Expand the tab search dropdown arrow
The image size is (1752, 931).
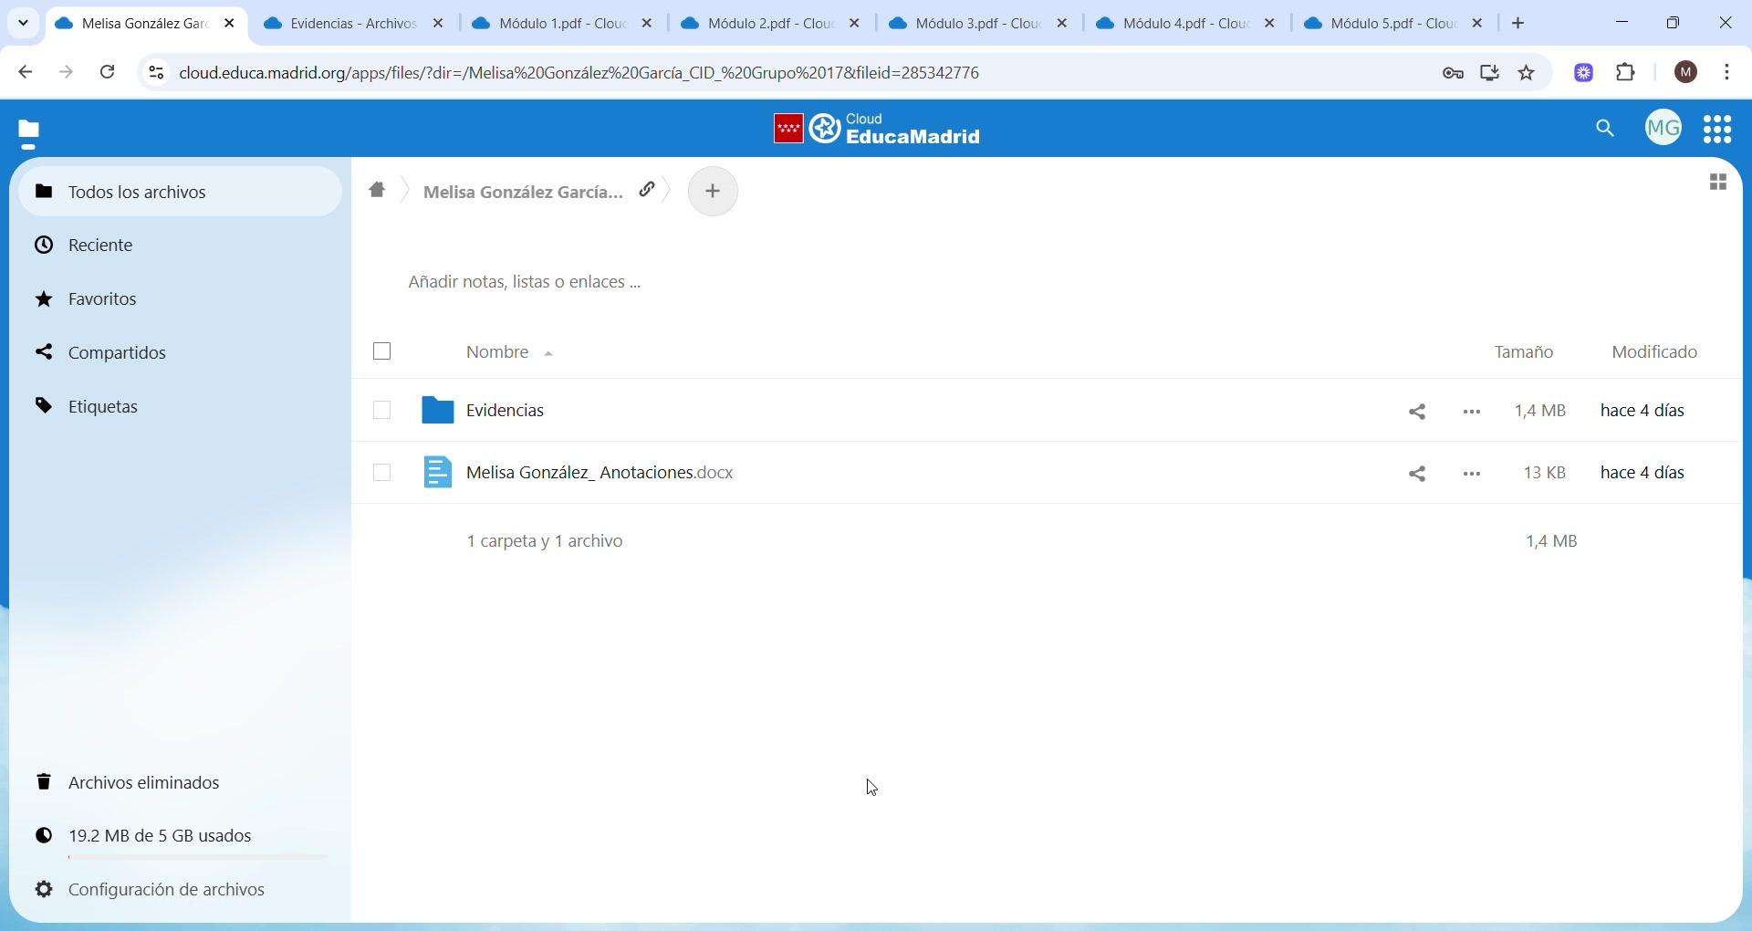point(24,23)
